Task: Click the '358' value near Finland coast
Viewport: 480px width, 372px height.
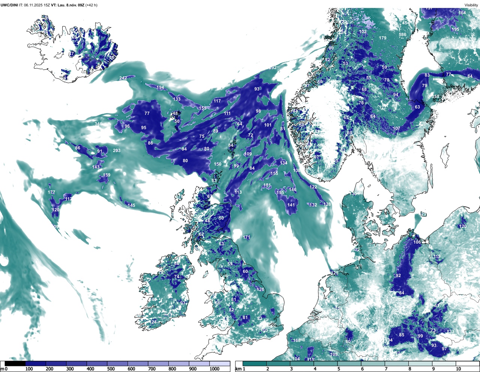Action: [x=435, y=97]
